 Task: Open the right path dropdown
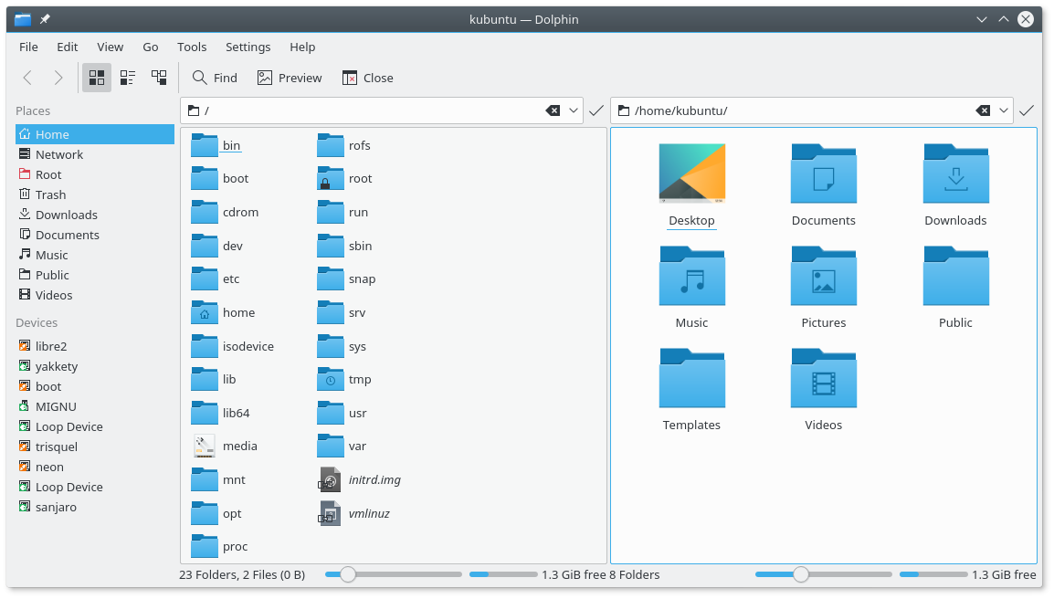coord(1003,110)
